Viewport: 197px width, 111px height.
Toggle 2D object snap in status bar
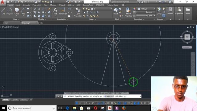103,103
